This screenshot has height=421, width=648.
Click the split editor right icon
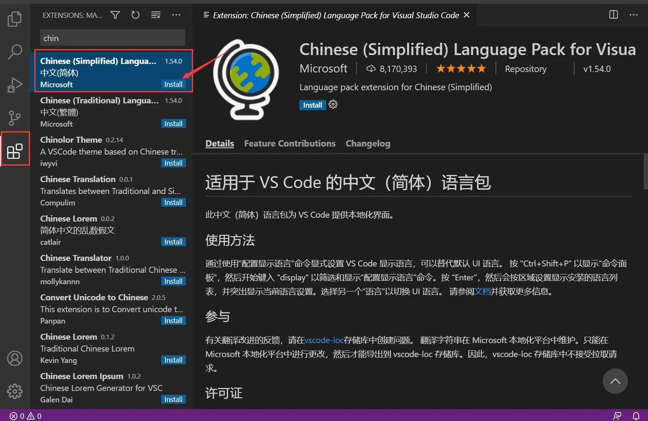[613, 15]
